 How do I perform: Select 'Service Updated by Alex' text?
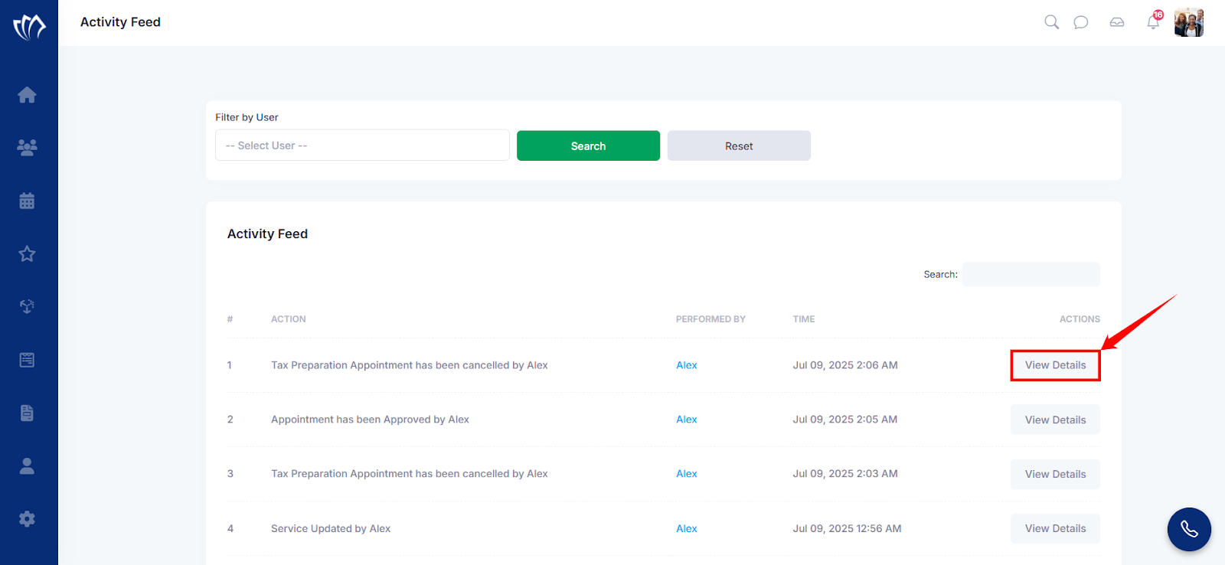331,528
